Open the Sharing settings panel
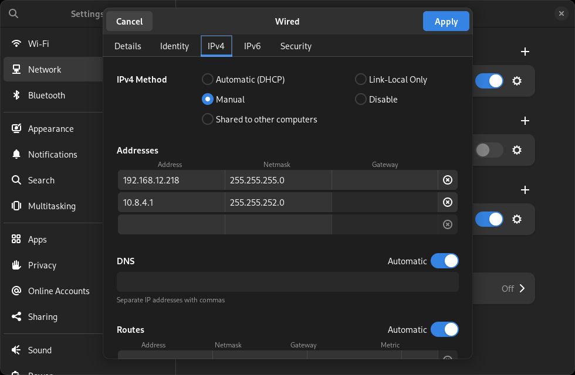The height and width of the screenshot is (375, 575). pyautogui.click(x=43, y=317)
